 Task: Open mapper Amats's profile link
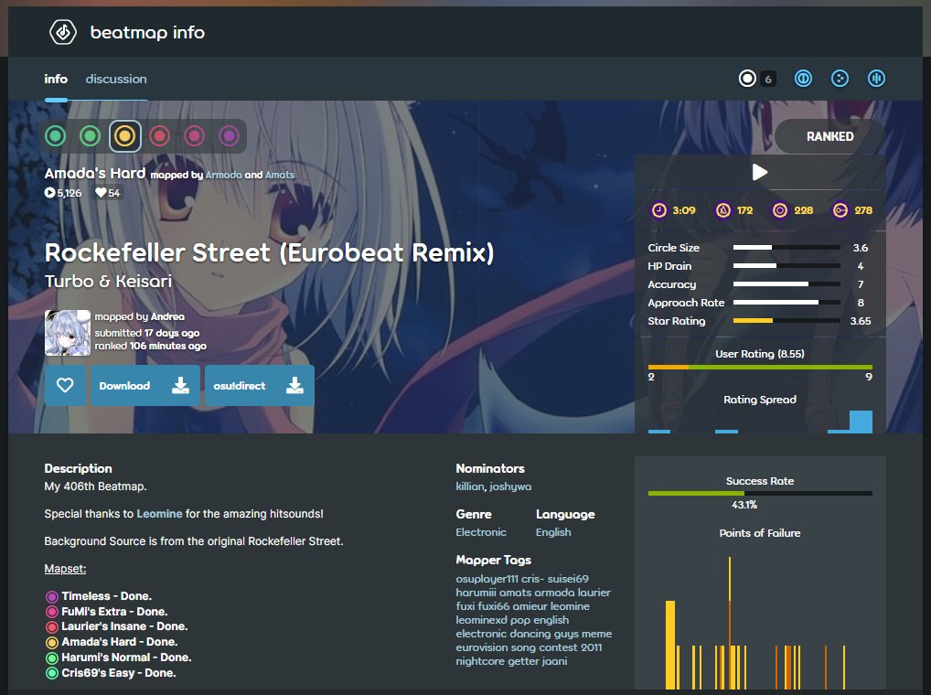pos(279,175)
